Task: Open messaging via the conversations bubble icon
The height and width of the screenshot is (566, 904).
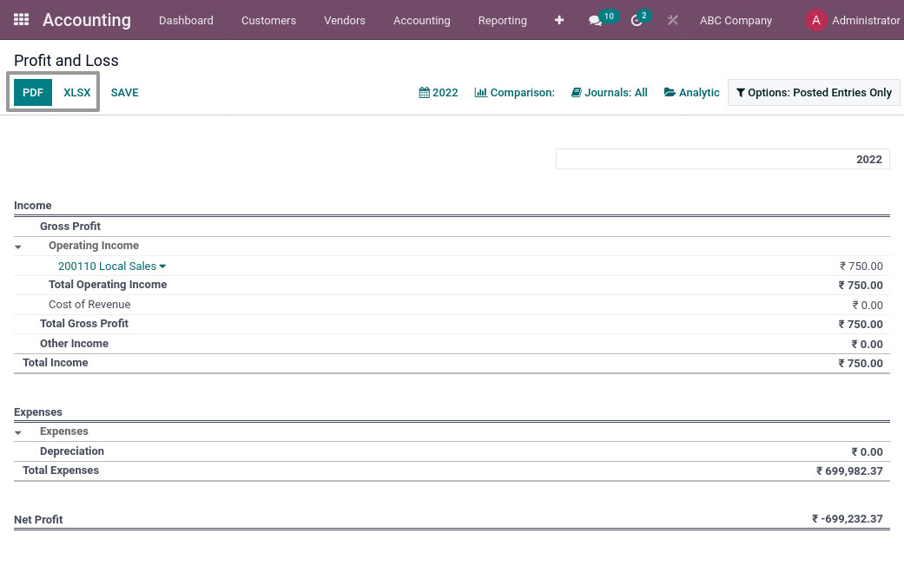Action: [x=596, y=21]
